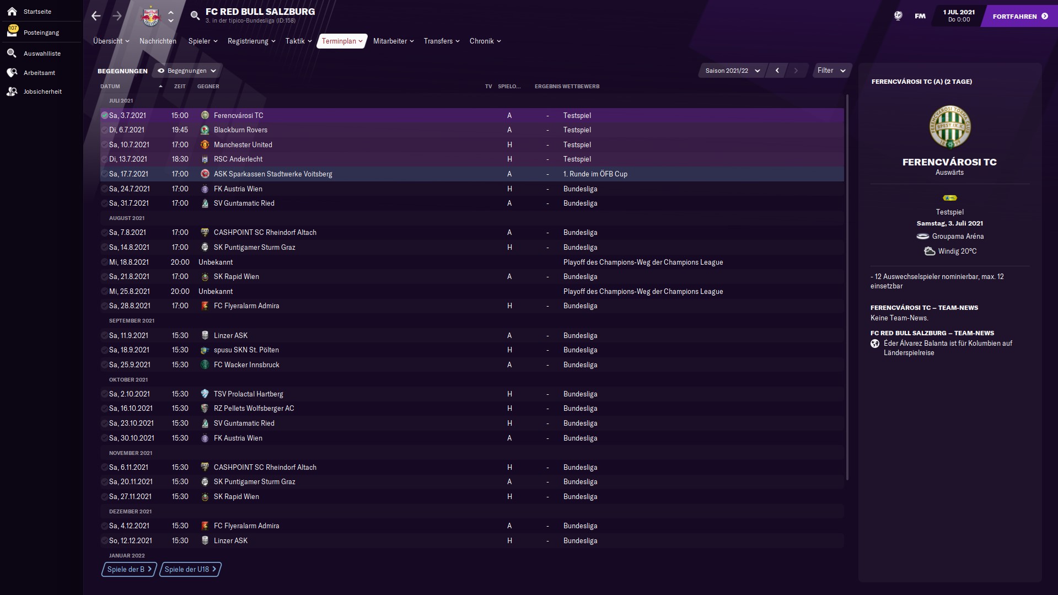Open Spiele der U18 button

190,569
